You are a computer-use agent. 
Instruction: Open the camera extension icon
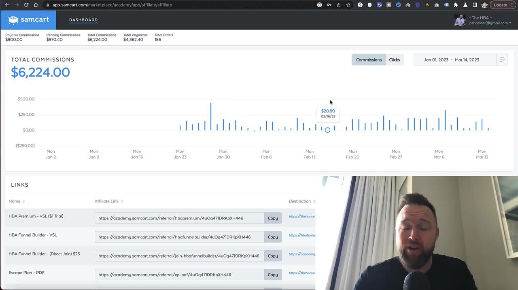click(437, 5)
